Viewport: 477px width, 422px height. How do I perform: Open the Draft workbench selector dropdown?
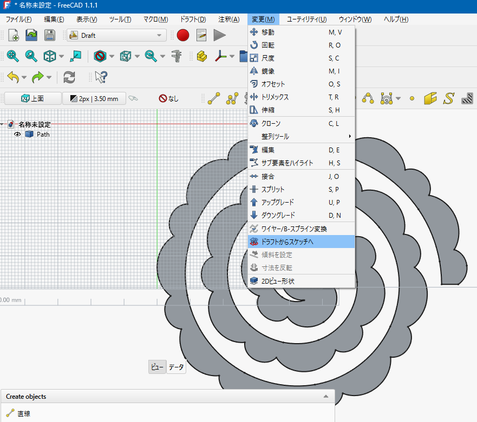[x=116, y=35]
